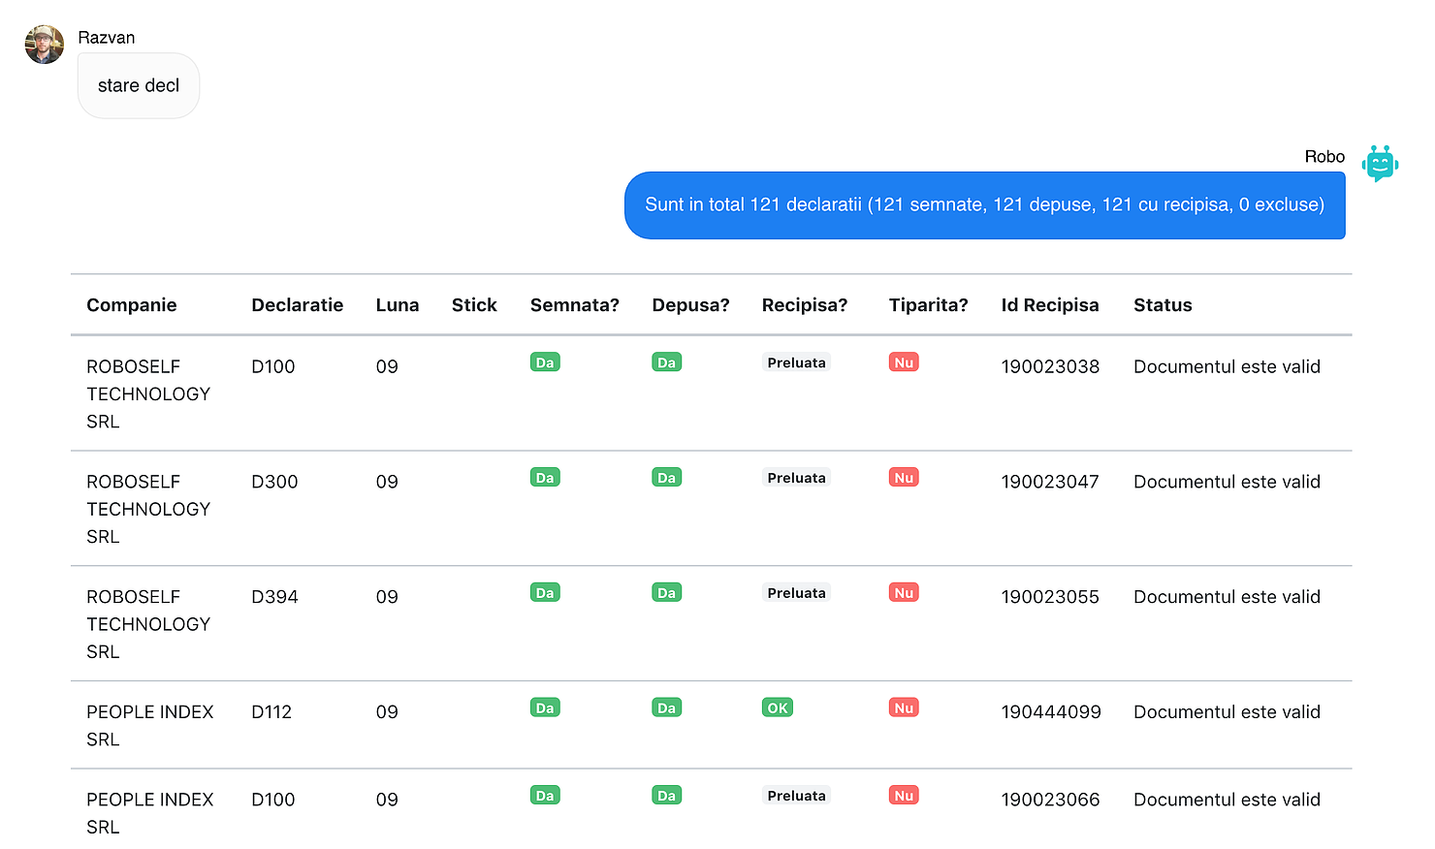The image size is (1435, 849).
Task: Select ROBOSELF TECHNOLOGY SRL in D100 row
Action: (148, 393)
